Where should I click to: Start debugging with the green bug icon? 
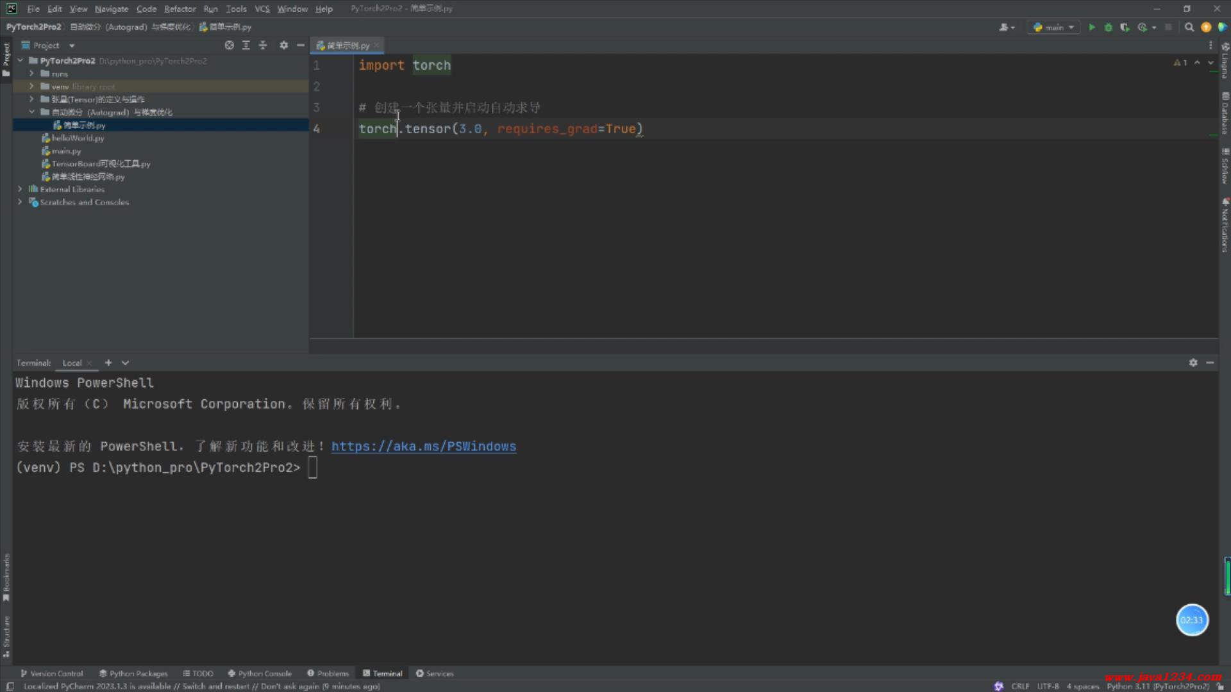tap(1108, 28)
